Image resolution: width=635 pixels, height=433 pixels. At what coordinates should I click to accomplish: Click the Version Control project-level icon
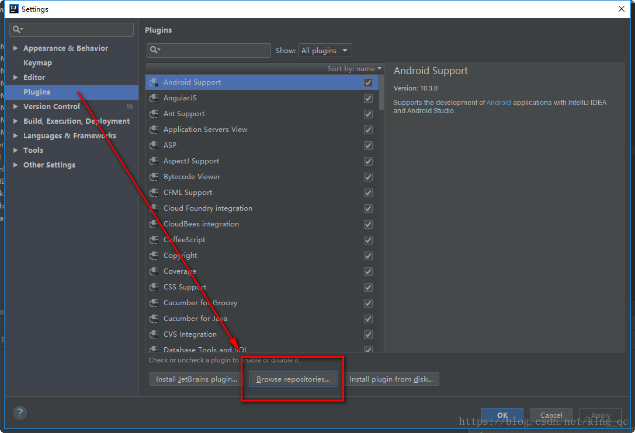(130, 107)
